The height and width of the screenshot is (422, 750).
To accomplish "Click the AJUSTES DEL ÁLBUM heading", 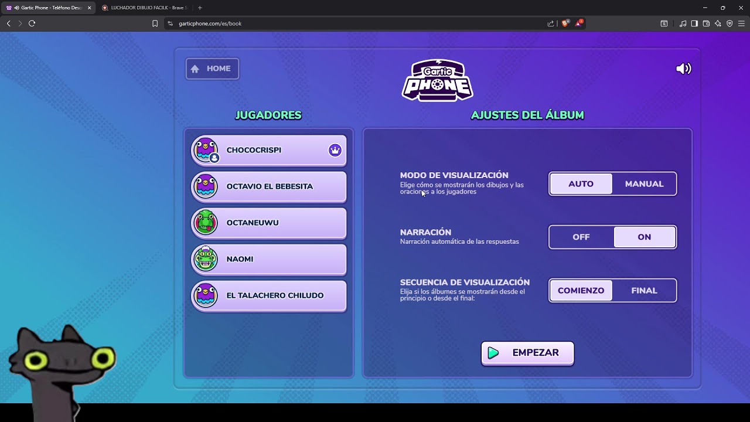I will (527, 115).
